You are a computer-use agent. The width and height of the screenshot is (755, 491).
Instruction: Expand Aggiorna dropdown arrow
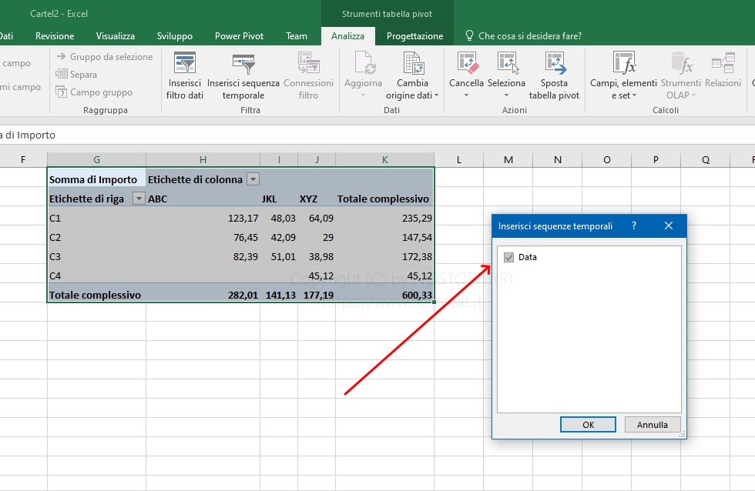363,95
